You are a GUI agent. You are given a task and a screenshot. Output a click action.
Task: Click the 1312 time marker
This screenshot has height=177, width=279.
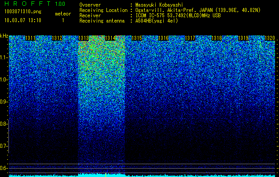click(x=57, y=38)
